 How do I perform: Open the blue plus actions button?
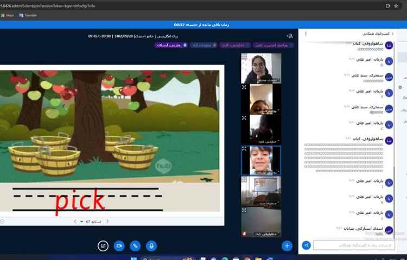(x=287, y=246)
